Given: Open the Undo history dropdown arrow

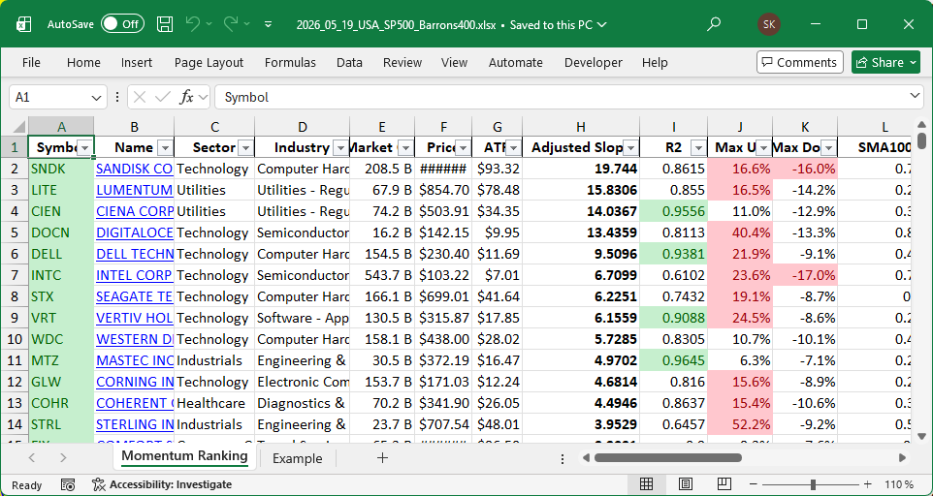Looking at the screenshot, I should tap(209, 24).
